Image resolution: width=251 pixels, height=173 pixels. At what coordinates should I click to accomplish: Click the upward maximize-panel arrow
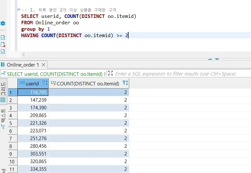(x=210, y=59)
